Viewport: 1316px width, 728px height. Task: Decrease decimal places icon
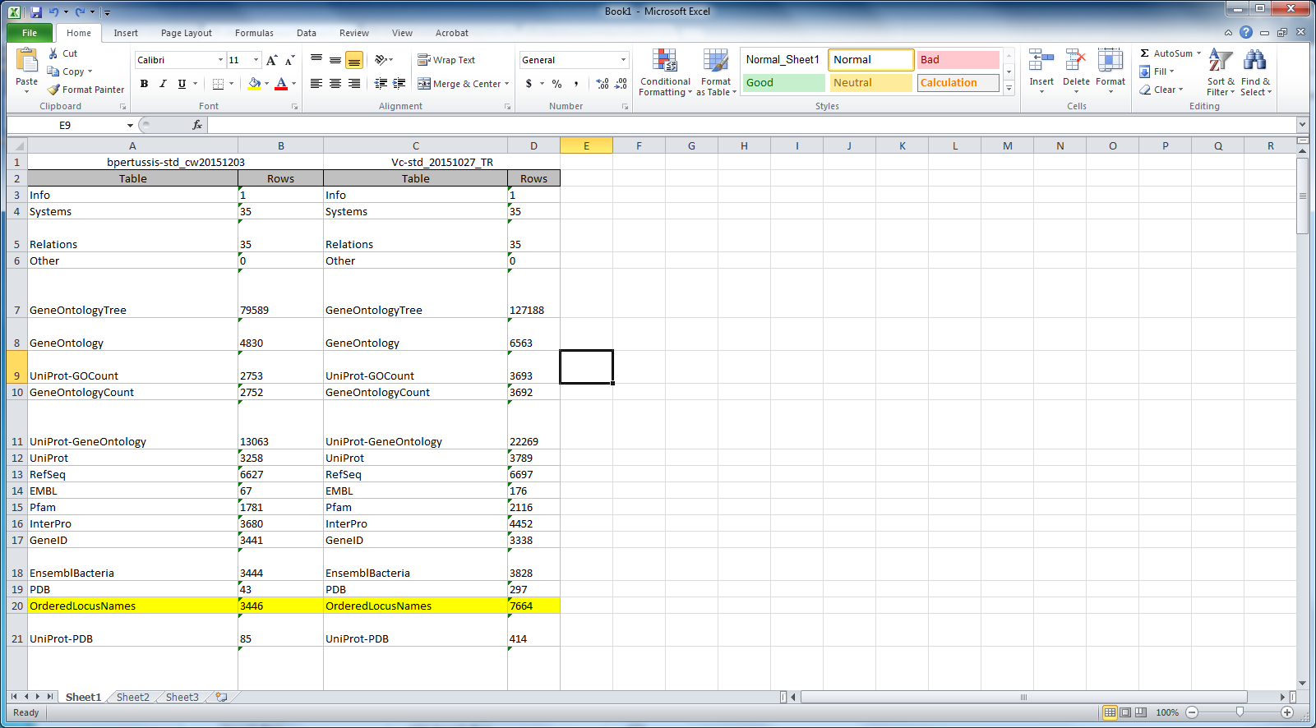click(x=621, y=84)
